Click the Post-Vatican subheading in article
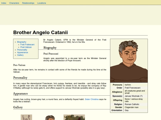161x120 pixels. [x=19, y=65]
